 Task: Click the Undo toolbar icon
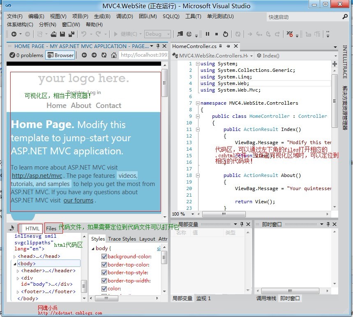click(84, 34)
